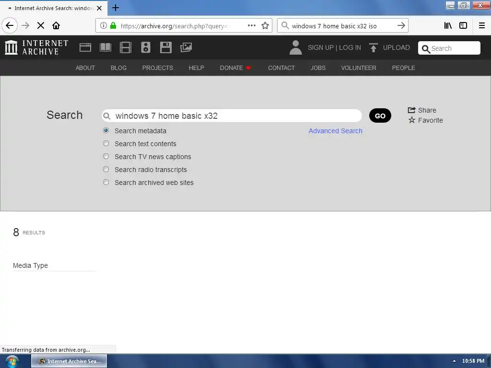Open the Firefox hamburger menu
491x368 pixels.
[x=482, y=26]
